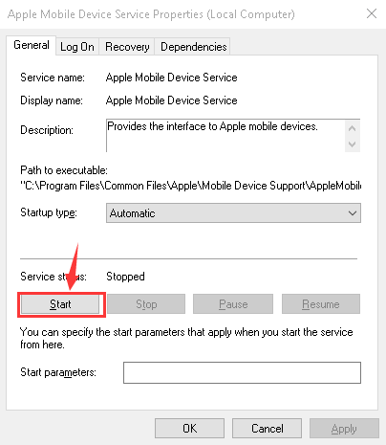Open the Recovery tab
Viewport: 386px width, 445px height.
coord(127,47)
